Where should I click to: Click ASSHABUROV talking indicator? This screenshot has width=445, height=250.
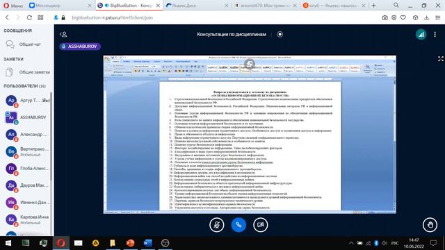pyautogui.click(x=80, y=47)
